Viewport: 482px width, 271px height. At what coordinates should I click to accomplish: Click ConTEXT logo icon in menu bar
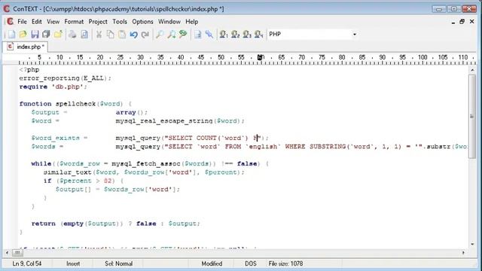coord(10,22)
